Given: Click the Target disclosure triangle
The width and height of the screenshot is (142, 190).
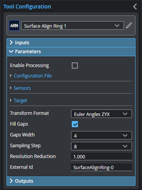Looking at the screenshot, I should (11, 100).
